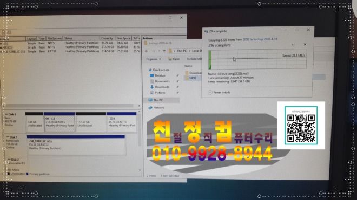This screenshot has height=200, width=357.
Task: Open the backup 2020-4-18 destination link
Action: tap(265, 39)
